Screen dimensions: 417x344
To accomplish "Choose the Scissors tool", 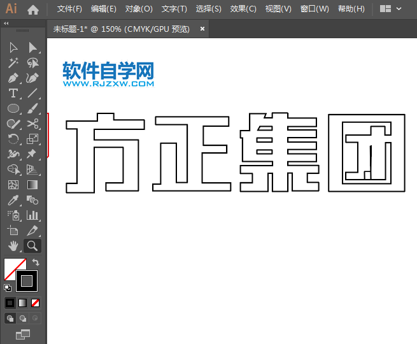I will (32, 124).
